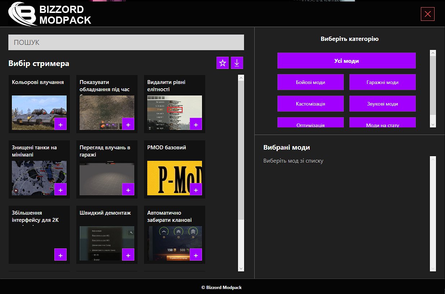This screenshot has height=294, width=445.
Task: Open Видалити рівні елітності preview image
Action: (175, 113)
